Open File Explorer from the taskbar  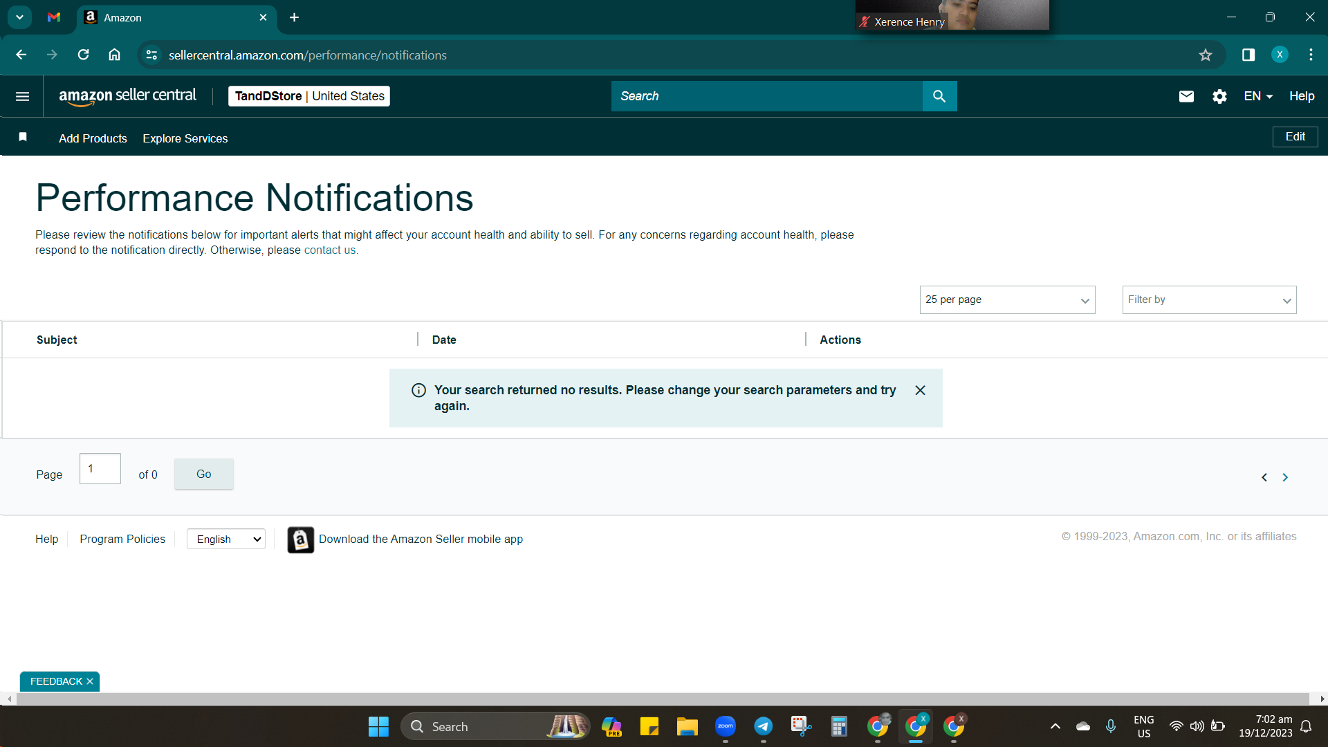pos(687,726)
